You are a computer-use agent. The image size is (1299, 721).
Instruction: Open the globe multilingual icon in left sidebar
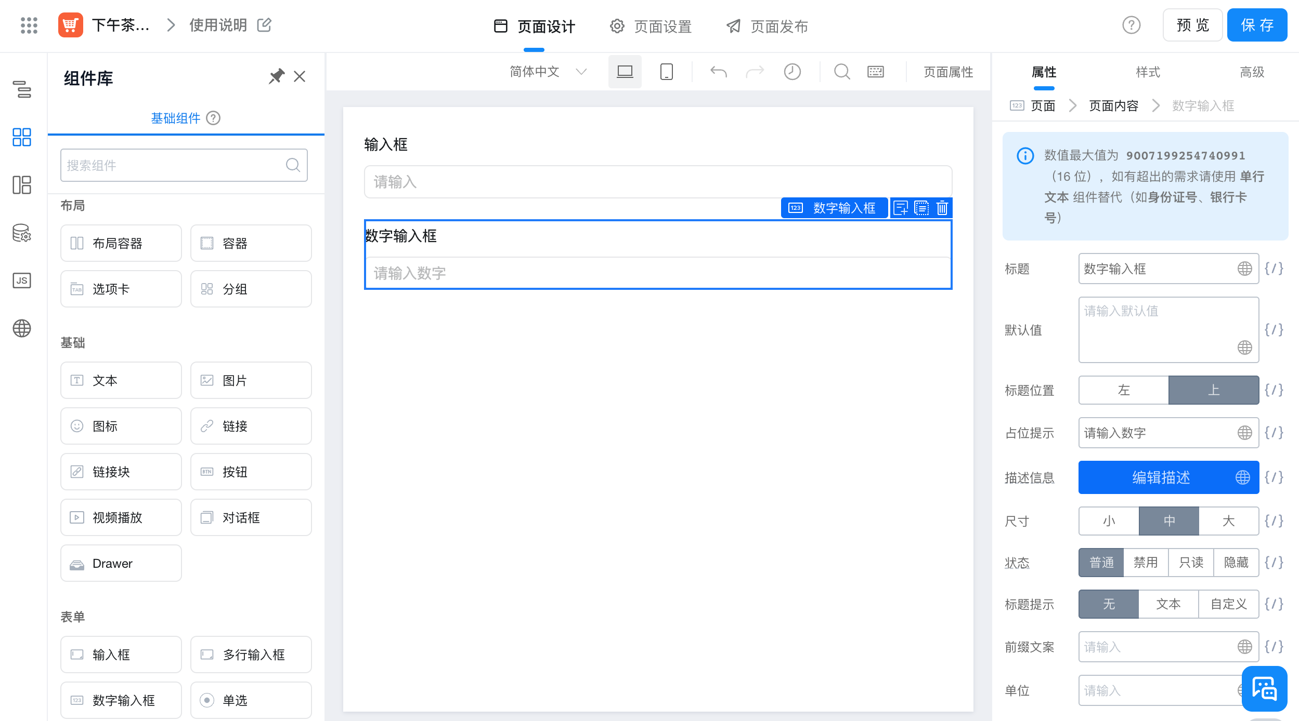click(22, 328)
